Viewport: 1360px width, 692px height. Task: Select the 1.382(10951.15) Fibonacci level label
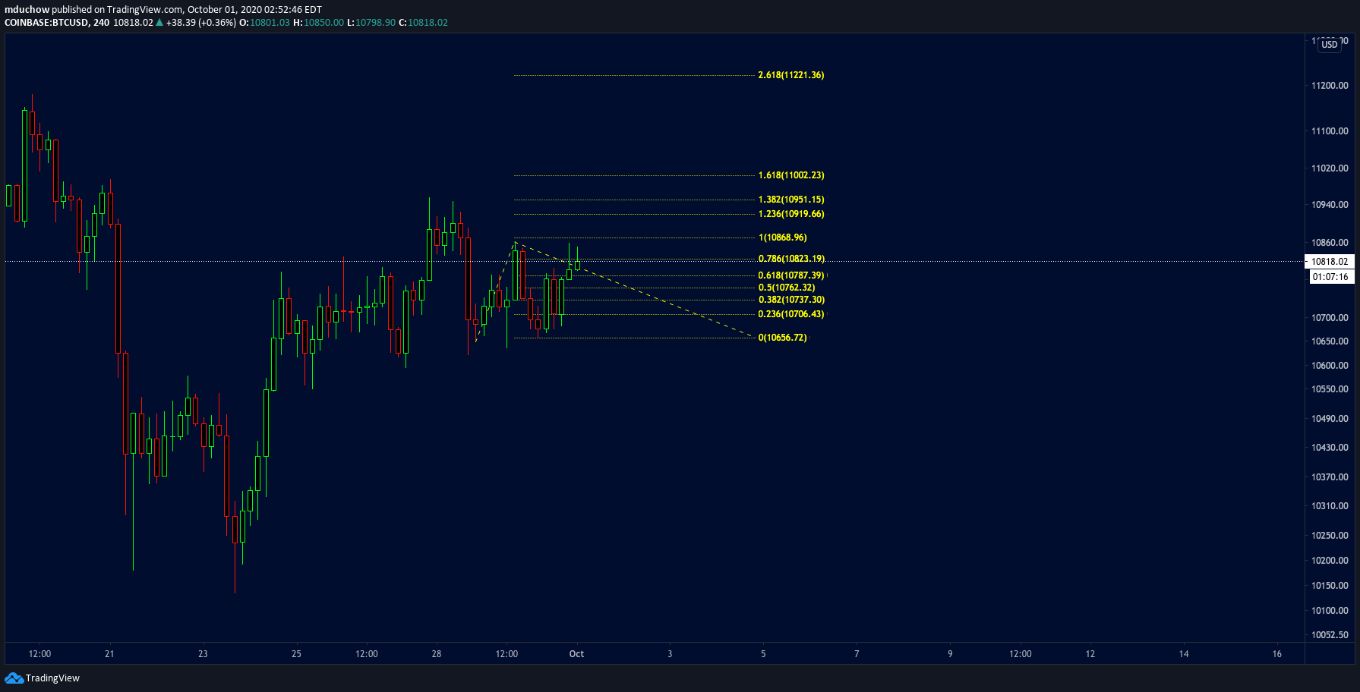pos(790,200)
